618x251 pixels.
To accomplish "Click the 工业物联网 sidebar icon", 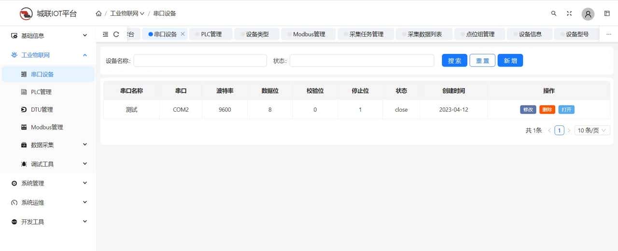I will click(14, 55).
